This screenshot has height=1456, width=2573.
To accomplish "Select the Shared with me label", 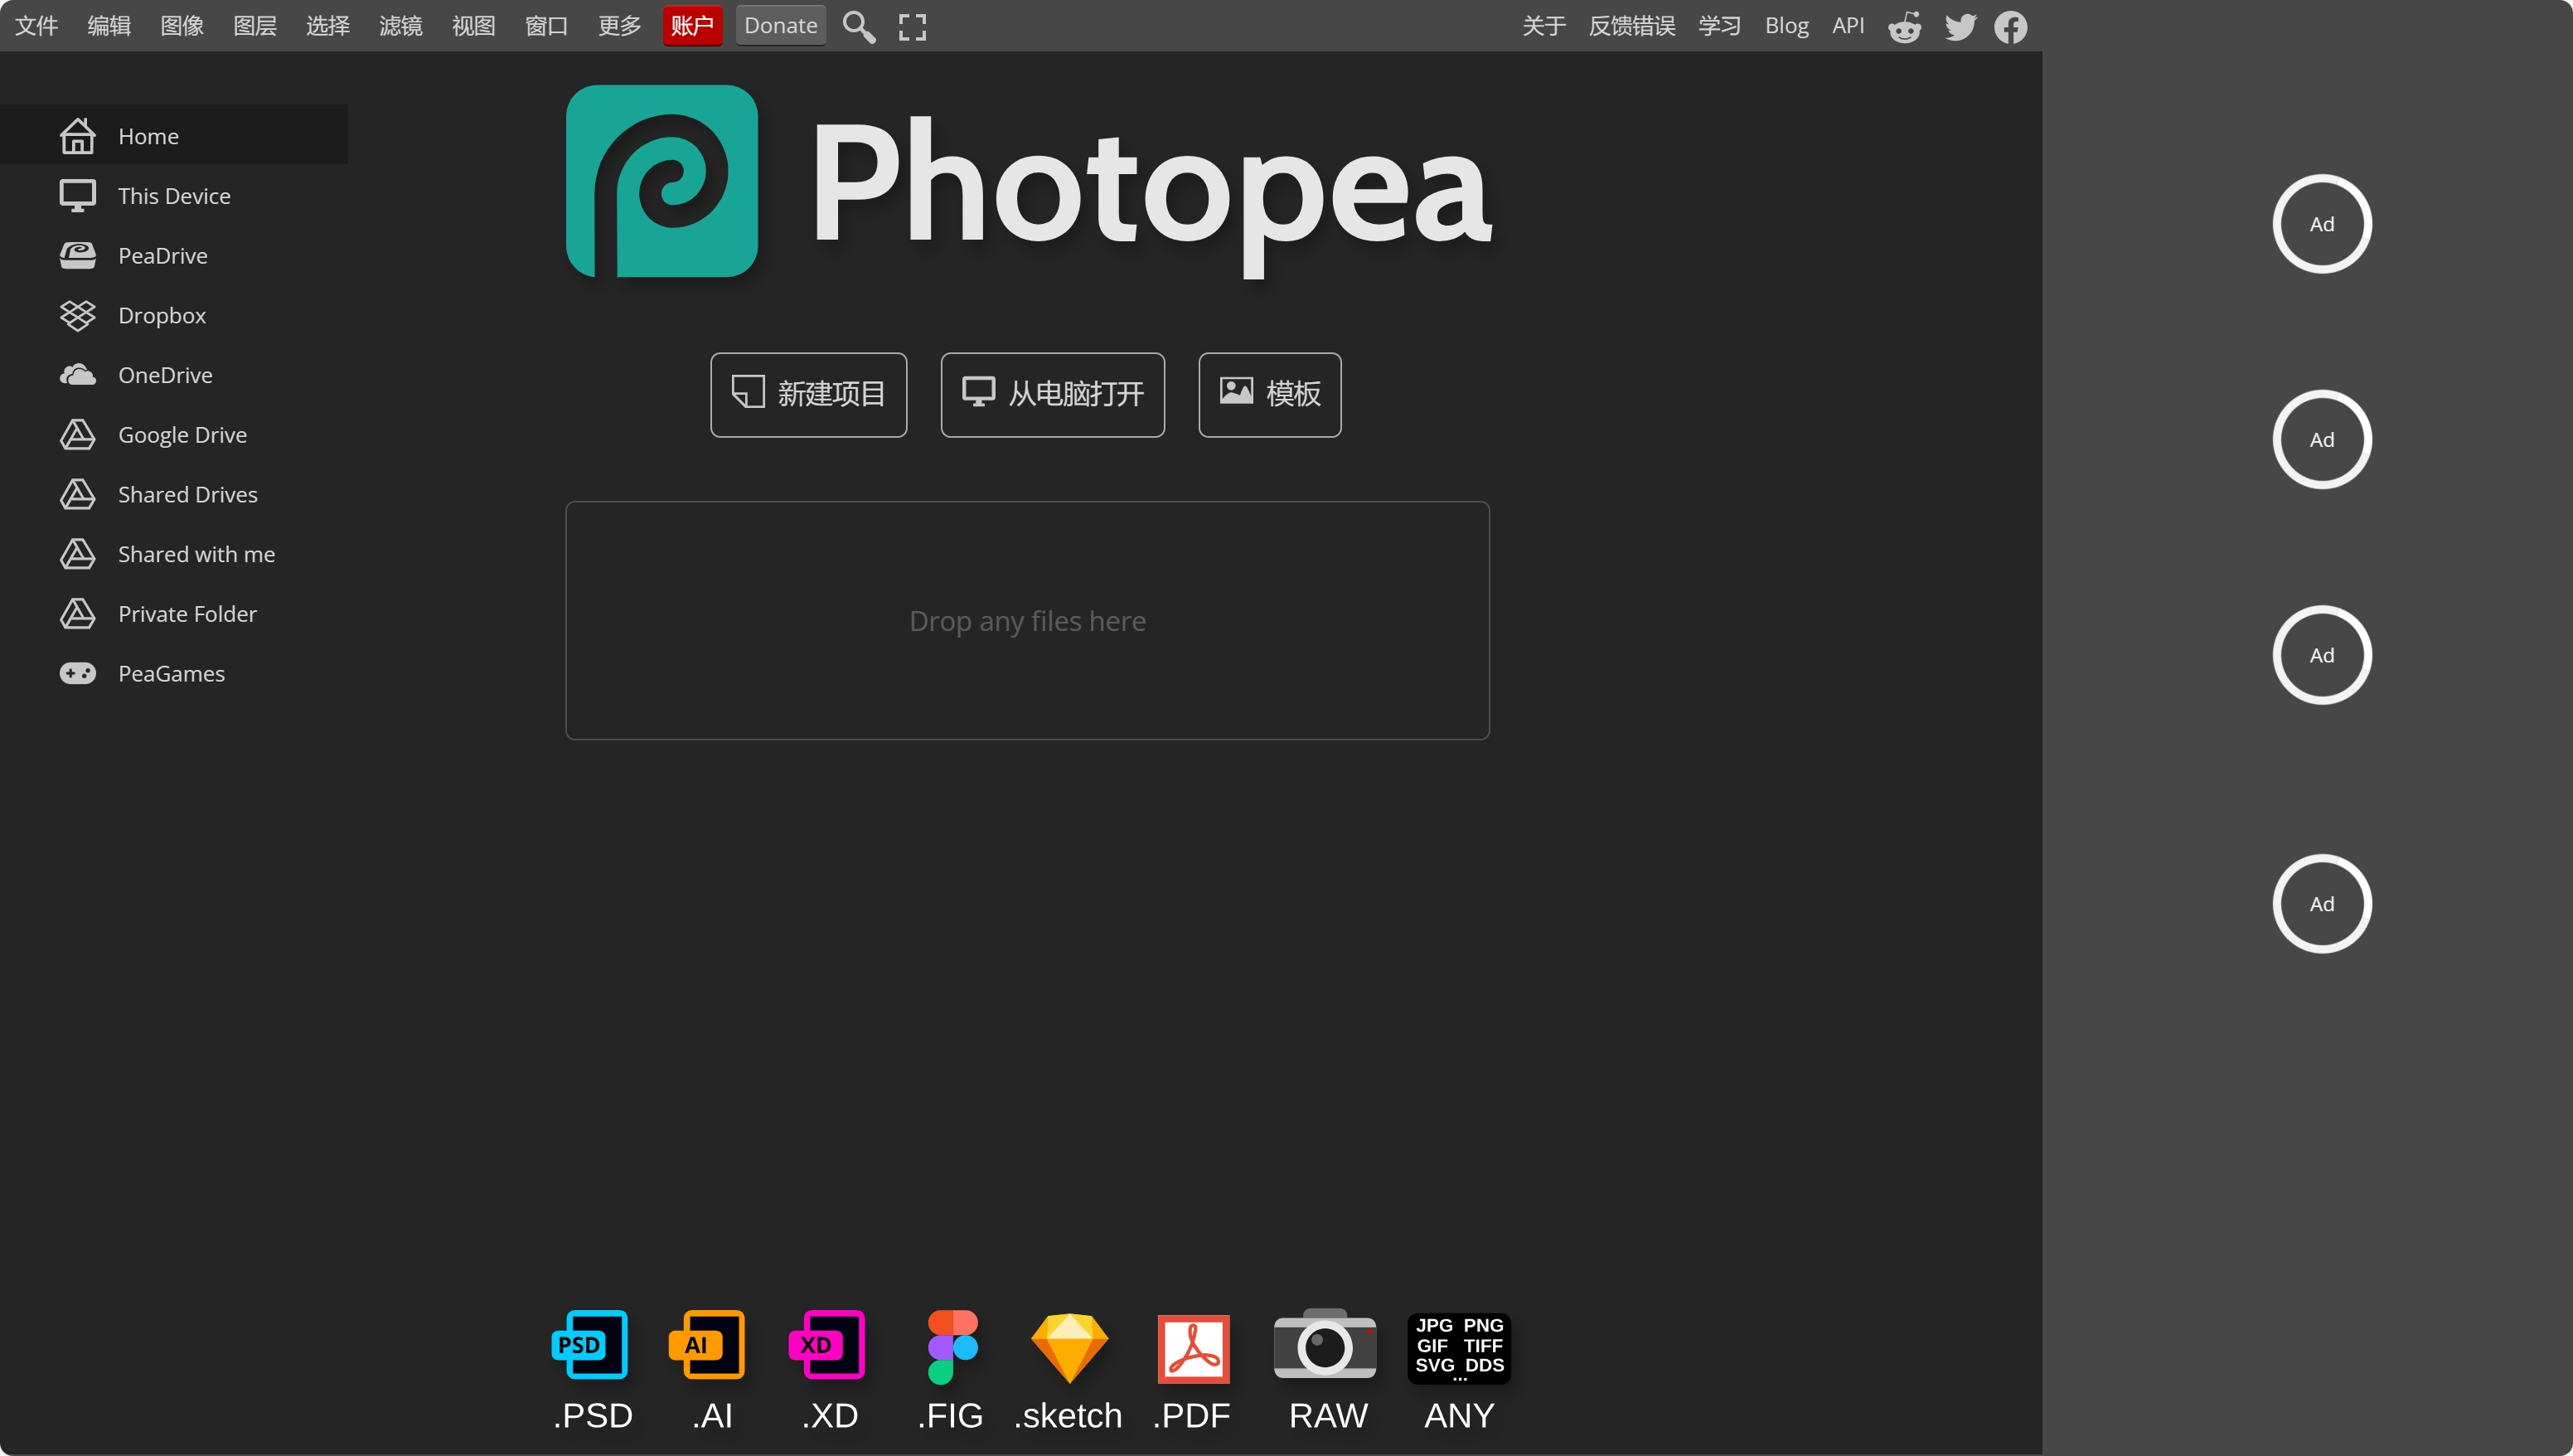I will [196, 554].
